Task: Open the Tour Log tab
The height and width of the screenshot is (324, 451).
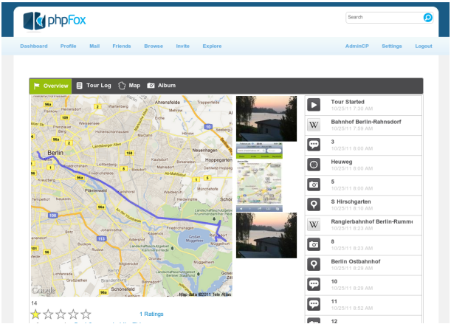Action: tap(94, 86)
